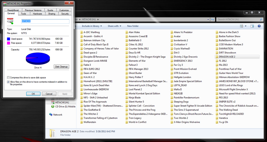The image size is (267, 142).
Task: Enable Compress this drive to save space
Action: [8, 78]
